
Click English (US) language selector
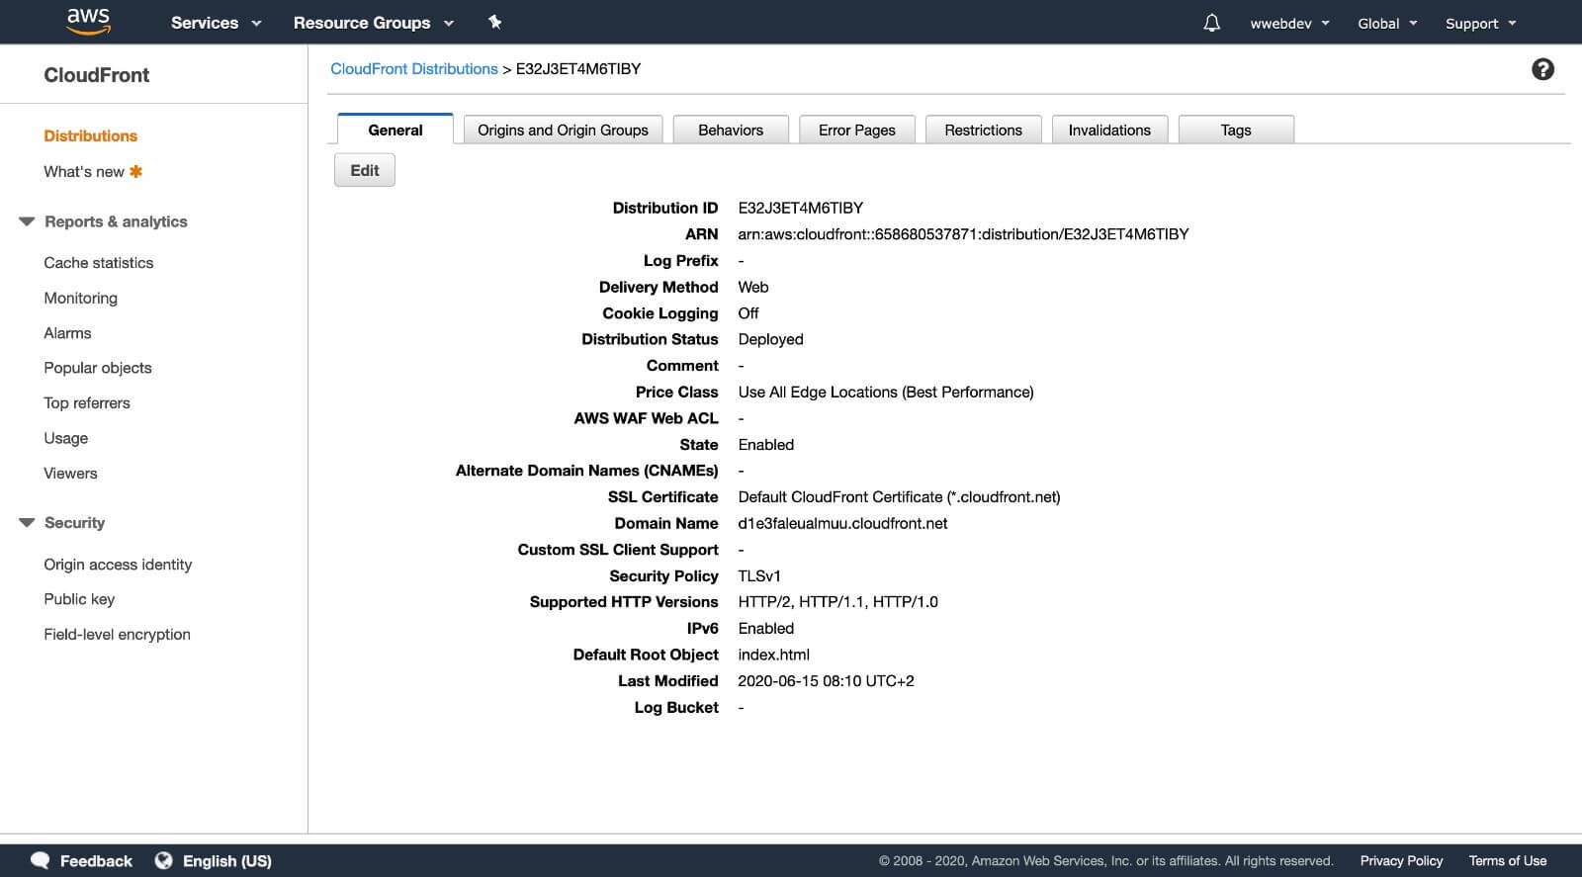(x=227, y=861)
